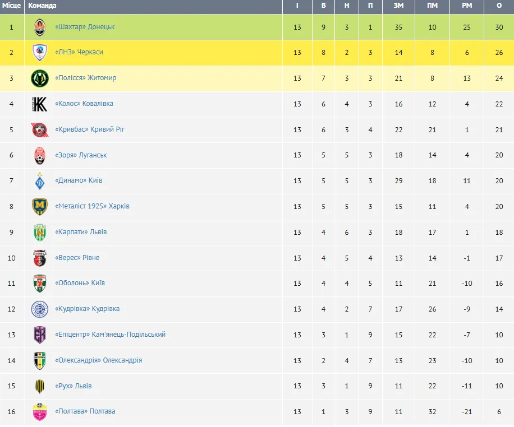Click the РМ goal difference column header
The height and width of the screenshot is (427, 514).
point(467,6)
